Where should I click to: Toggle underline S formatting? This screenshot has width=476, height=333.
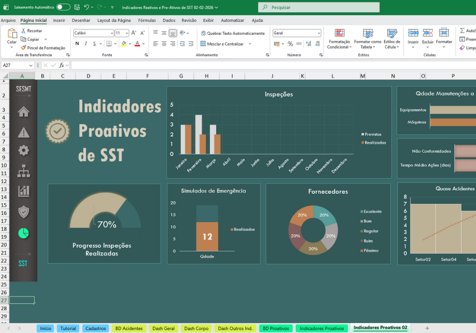click(x=94, y=44)
